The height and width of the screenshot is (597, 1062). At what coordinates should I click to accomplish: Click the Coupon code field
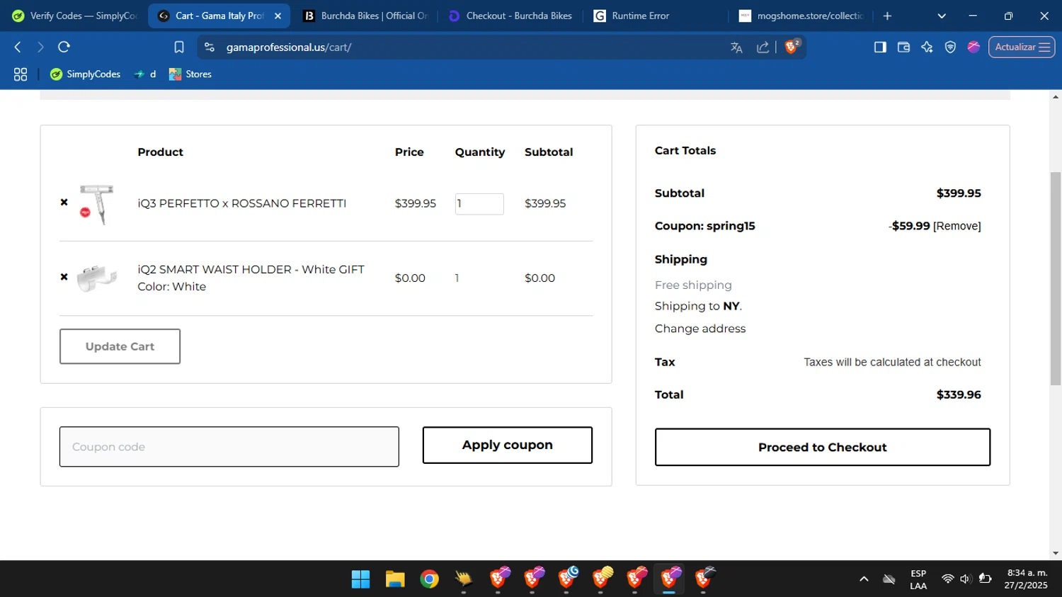pos(229,447)
